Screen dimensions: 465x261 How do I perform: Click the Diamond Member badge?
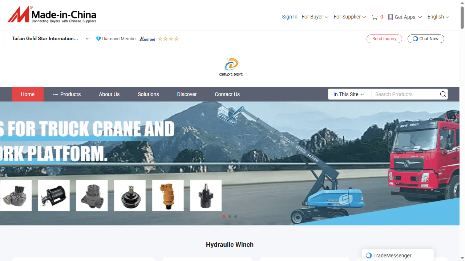click(117, 39)
